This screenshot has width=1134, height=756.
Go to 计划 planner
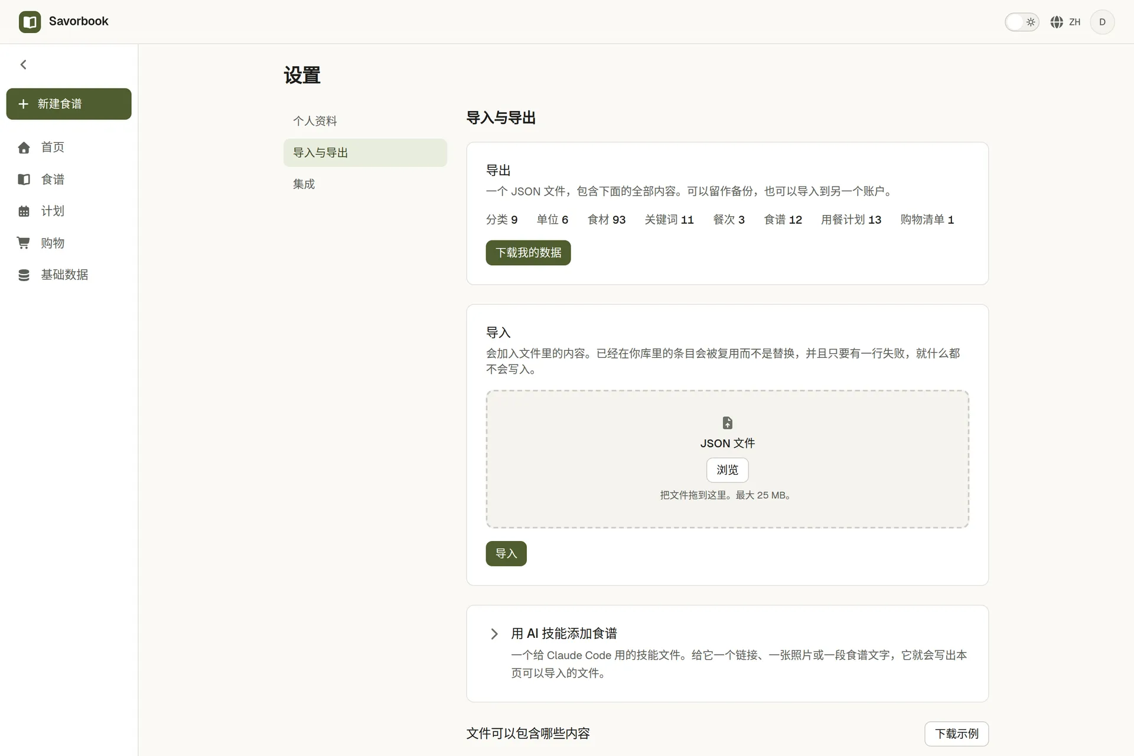click(x=69, y=211)
